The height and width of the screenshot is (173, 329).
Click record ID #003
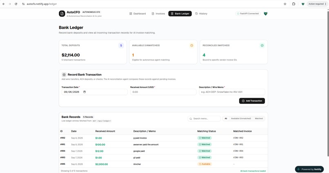[x=63, y=157]
